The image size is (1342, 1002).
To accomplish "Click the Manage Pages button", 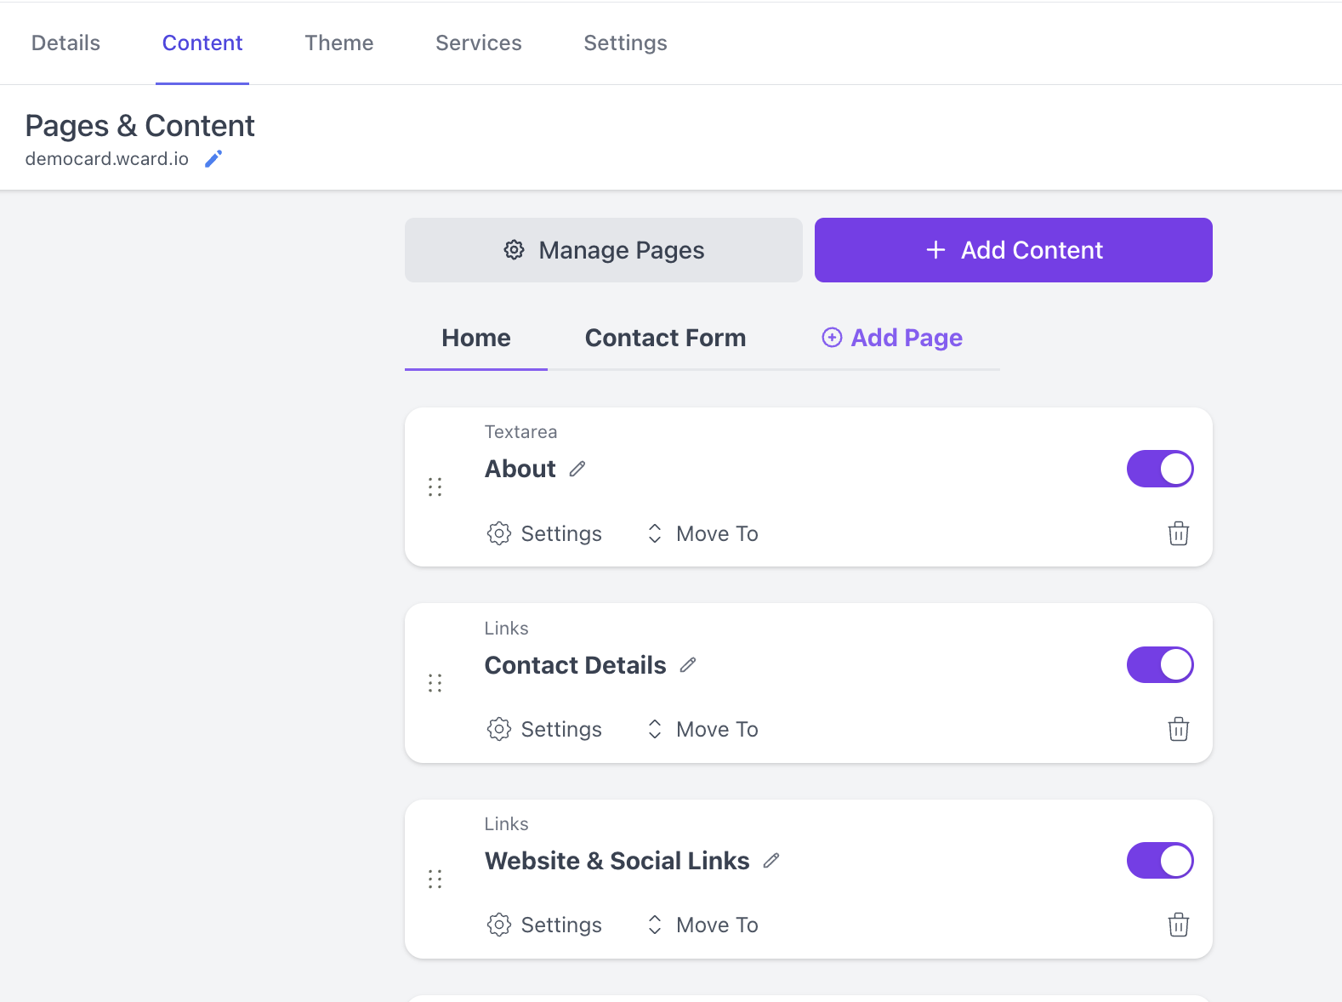I will pos(604,250).
